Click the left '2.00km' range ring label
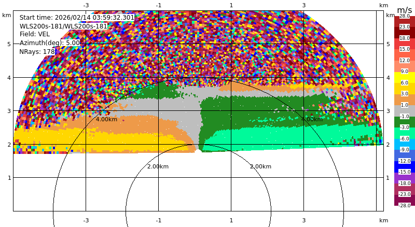415x227 pixels. [158, 167]
